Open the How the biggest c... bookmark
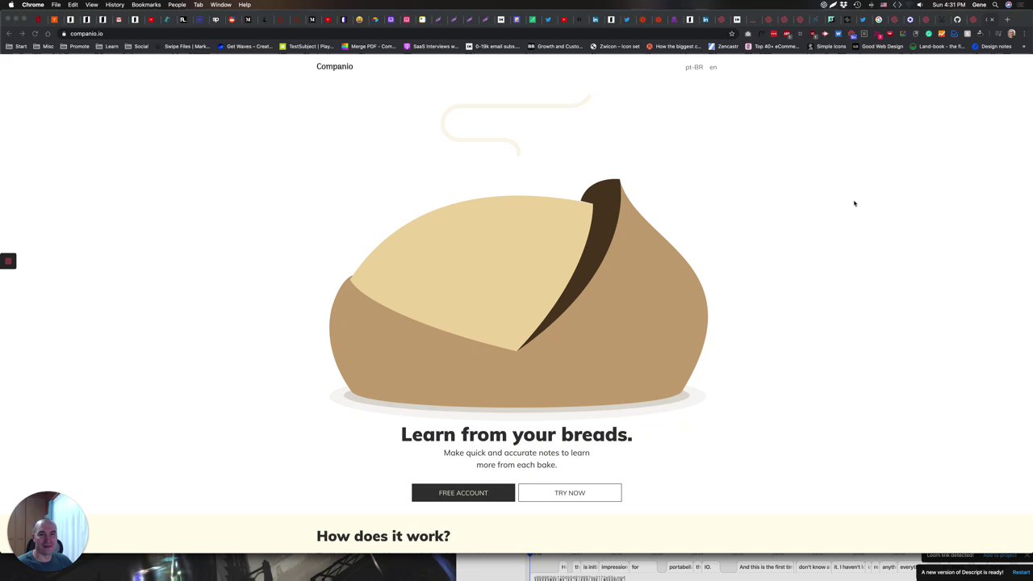The image size is (1033, 581). 675,47
